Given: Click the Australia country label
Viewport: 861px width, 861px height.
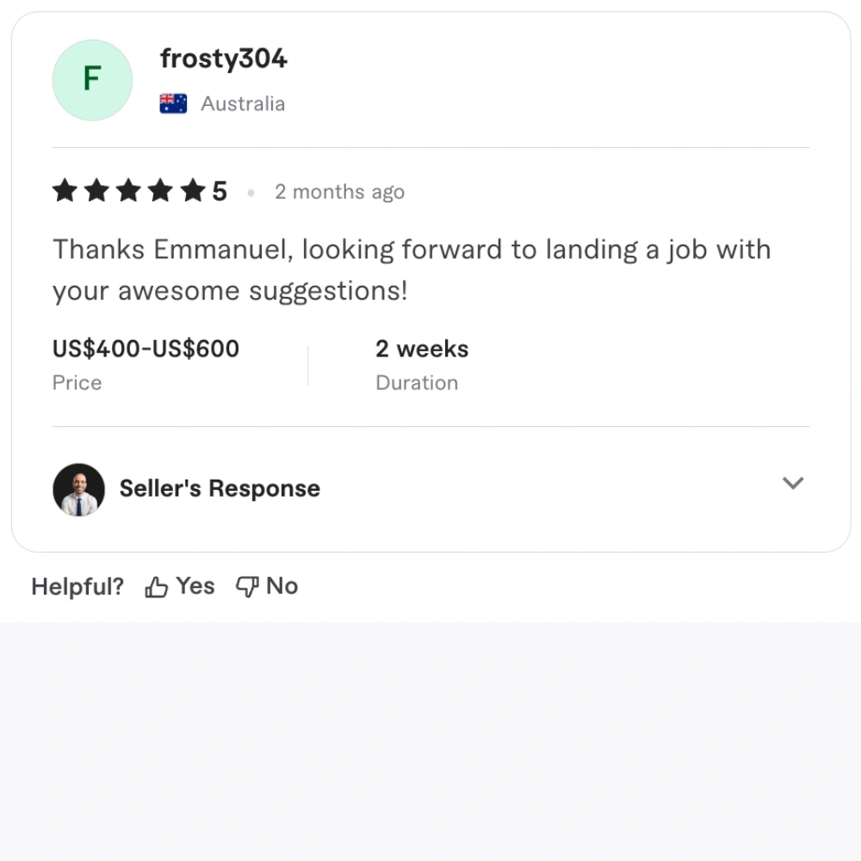Looking at the screenshot, I should (243, 104).
